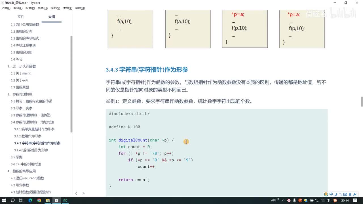Viewport: 363px width, 204px height.
Task: Open Windows taskbar search
Action: pos(12,200)
